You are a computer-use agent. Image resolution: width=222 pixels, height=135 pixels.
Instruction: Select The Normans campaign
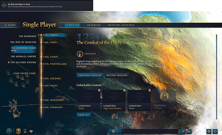[x=27, y=36]
